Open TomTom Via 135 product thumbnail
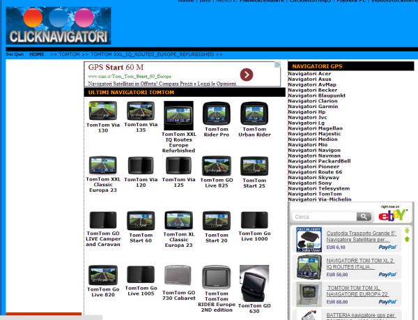 click(x=141, y=111)
